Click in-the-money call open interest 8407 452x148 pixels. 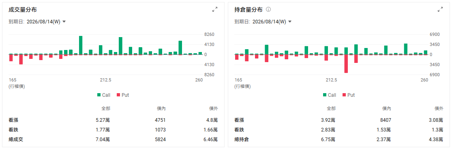[x=386, y=120]
